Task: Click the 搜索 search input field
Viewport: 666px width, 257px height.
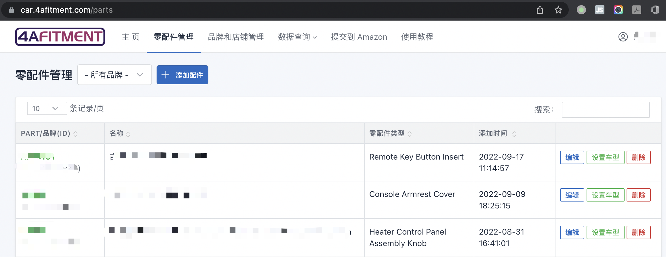Action: (606, 110)
